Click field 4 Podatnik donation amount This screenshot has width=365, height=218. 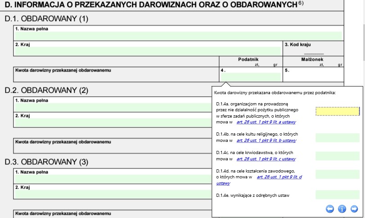click(250, 77)
